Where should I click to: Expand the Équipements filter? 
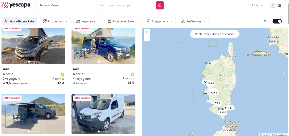[x=160, y=21]
